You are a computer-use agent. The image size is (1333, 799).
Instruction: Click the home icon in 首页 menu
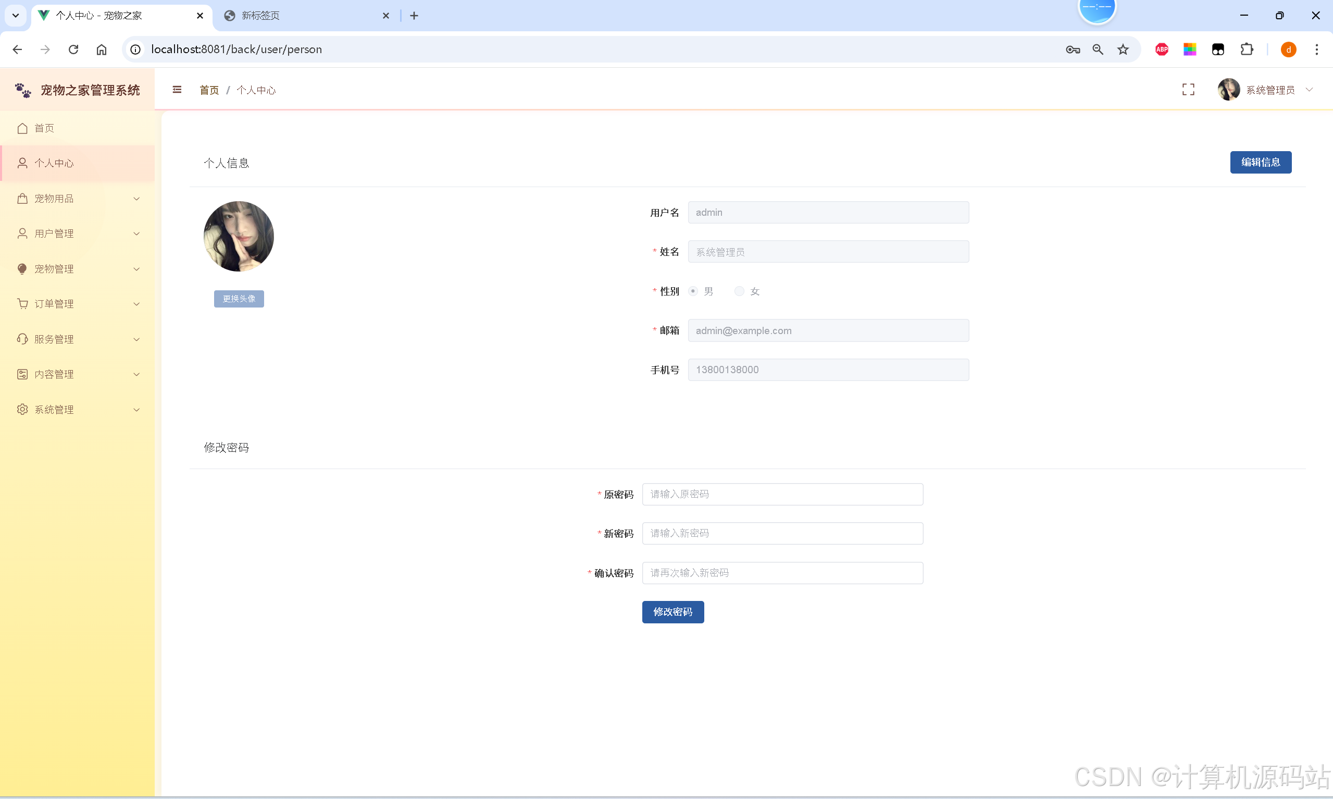click(22, 128)
